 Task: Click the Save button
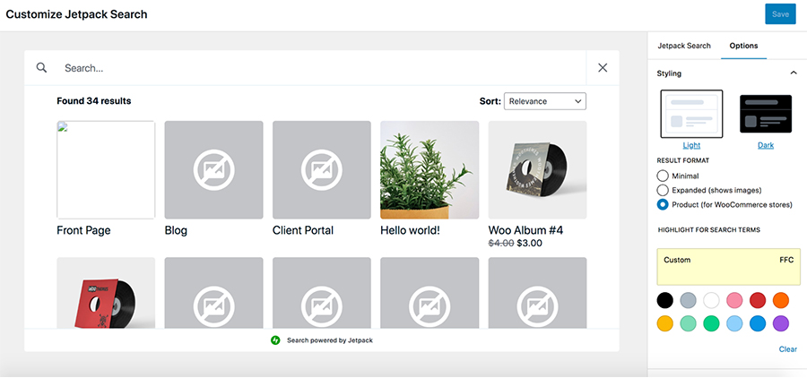(x=780, y=14)
